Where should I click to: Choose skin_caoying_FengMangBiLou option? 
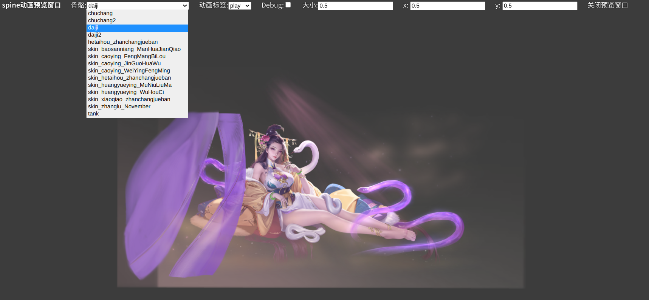[137, 56]
